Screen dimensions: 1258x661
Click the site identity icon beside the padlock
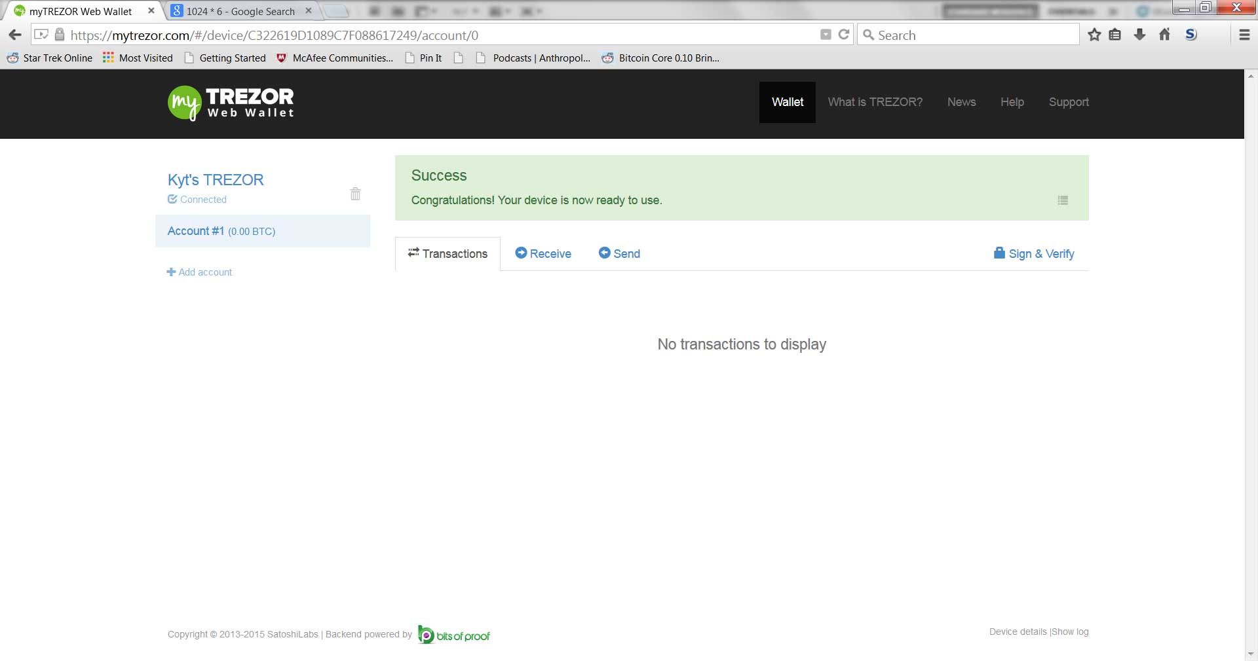point(41,35)
